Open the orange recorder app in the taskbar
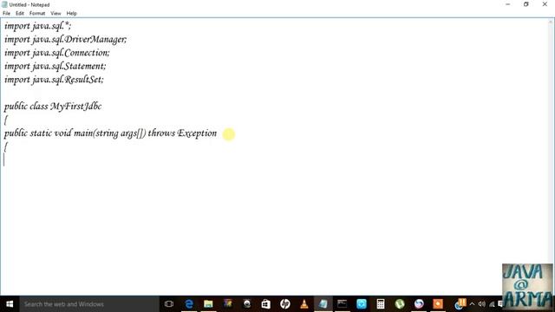The width and height of the screenshot is (555, 312). tap(438, 304)
